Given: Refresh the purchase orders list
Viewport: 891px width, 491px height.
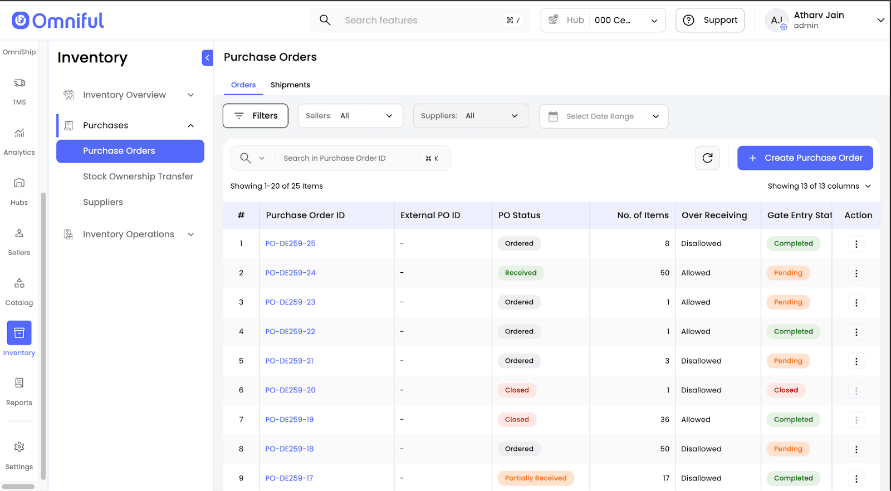Looking at the screenshot, I should point(707,158).
